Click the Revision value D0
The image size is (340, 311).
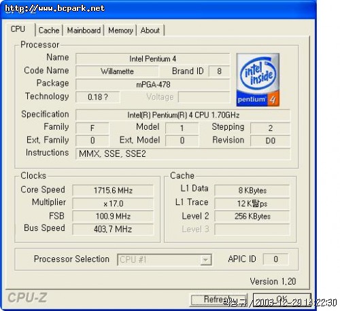click(271, 141)
